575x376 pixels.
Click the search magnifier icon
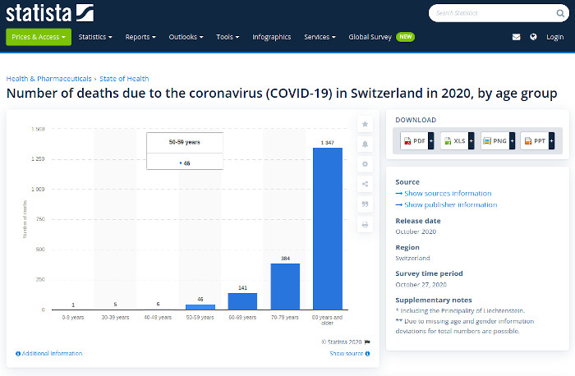[x=560, y=13]
